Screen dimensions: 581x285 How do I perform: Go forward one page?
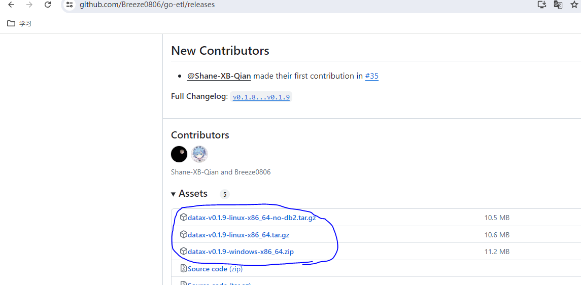29,5
